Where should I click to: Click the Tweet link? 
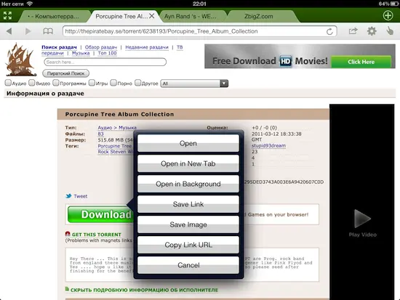point(80,196)
